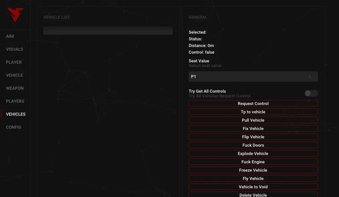339x197 pixels.
Task: Click the 'Status:' label
Action: tap(195, 39)
